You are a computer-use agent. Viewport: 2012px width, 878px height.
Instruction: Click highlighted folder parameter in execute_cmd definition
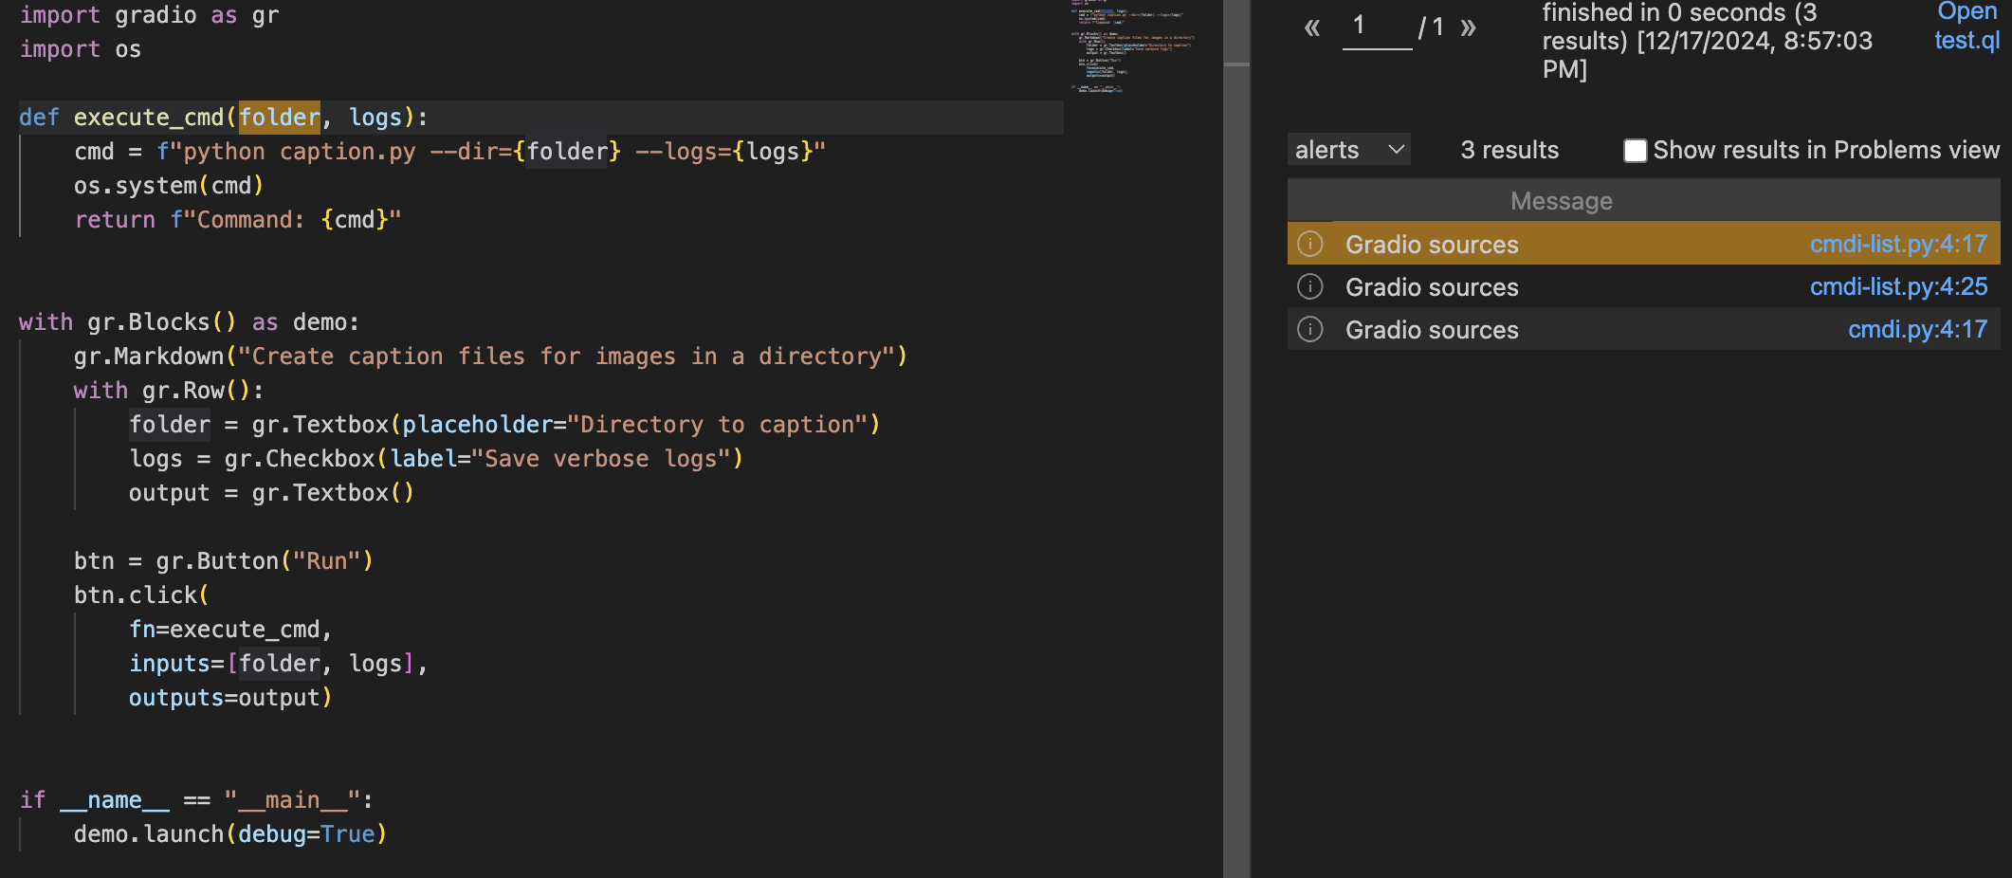(x=279, y=118)
